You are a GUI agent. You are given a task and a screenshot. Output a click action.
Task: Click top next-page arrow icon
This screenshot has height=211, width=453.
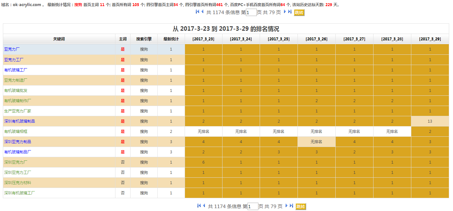pyautogui.click(x=285, y=12)
